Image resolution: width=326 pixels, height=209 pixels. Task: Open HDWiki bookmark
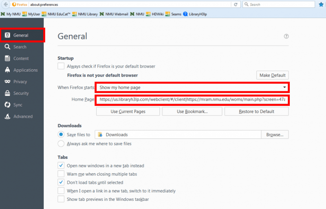point(155,14)
